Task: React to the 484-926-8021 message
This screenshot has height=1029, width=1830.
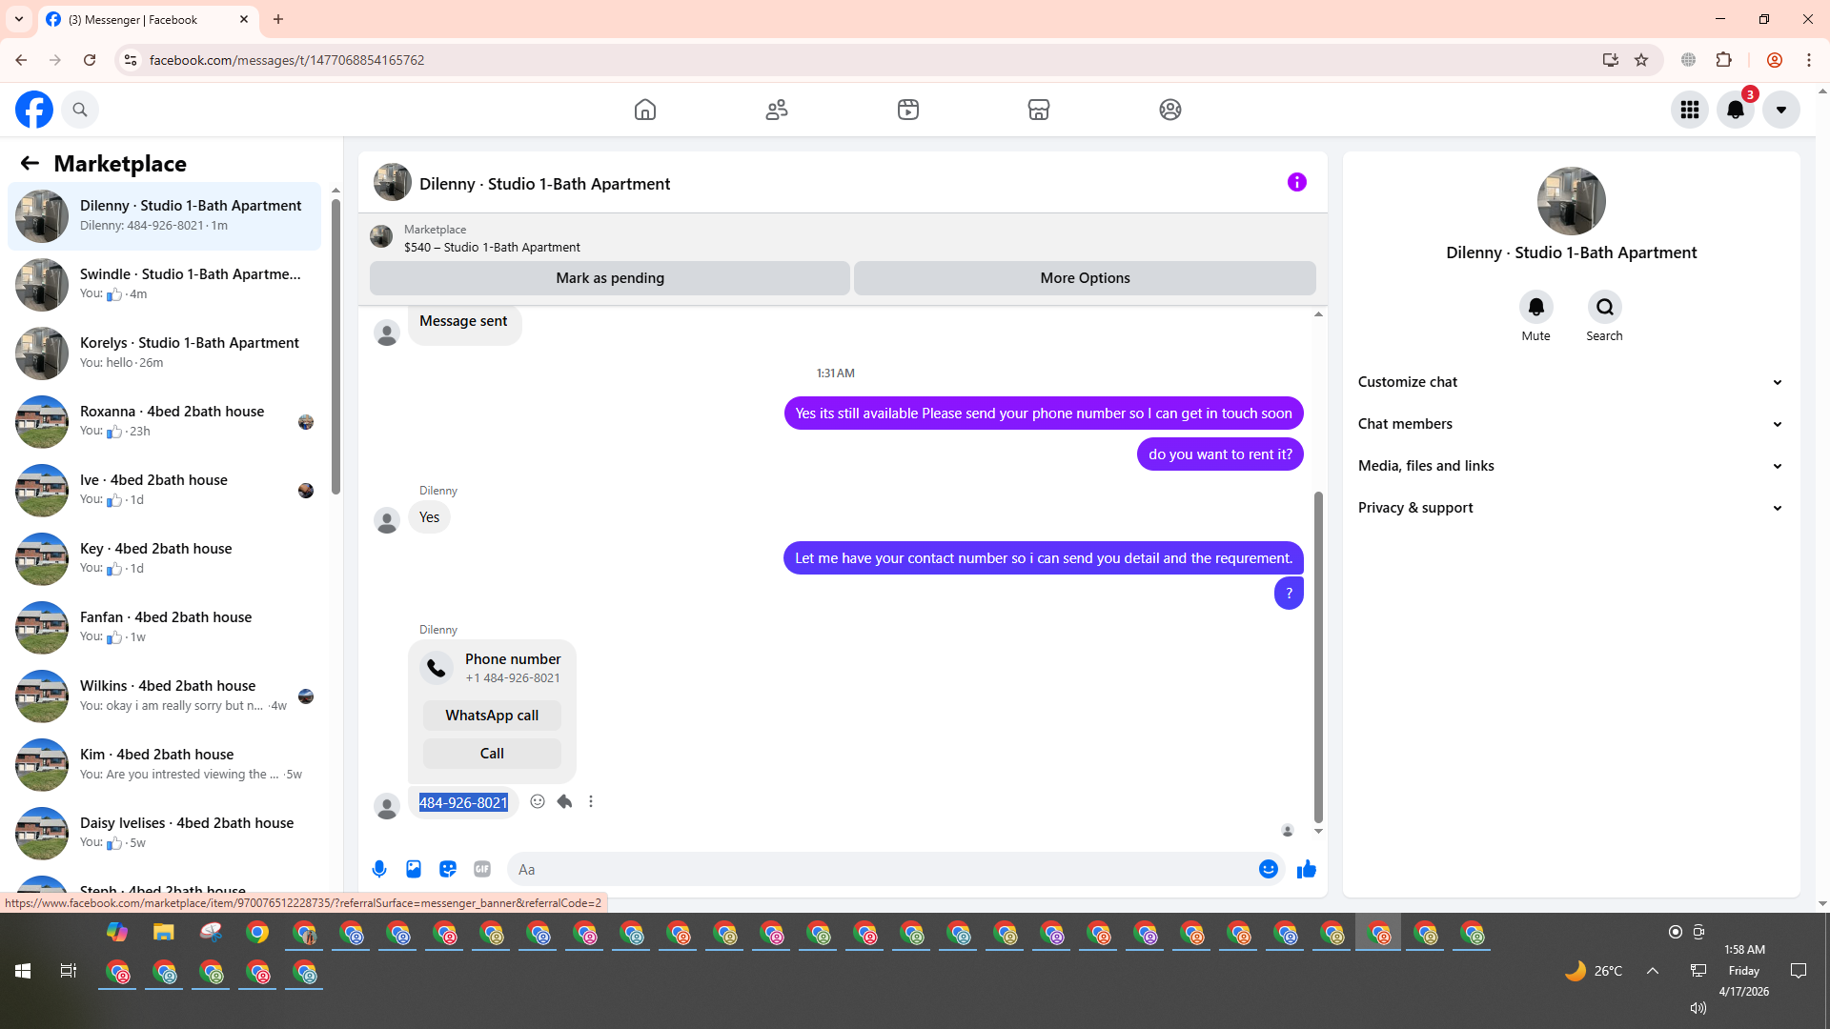Action: coord(538,801)
